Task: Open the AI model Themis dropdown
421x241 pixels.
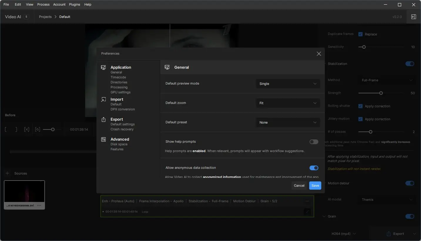Action: tap(387, 200)
